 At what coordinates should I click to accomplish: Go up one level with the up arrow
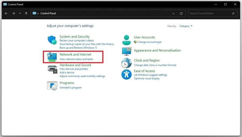(x=26, y=13)
